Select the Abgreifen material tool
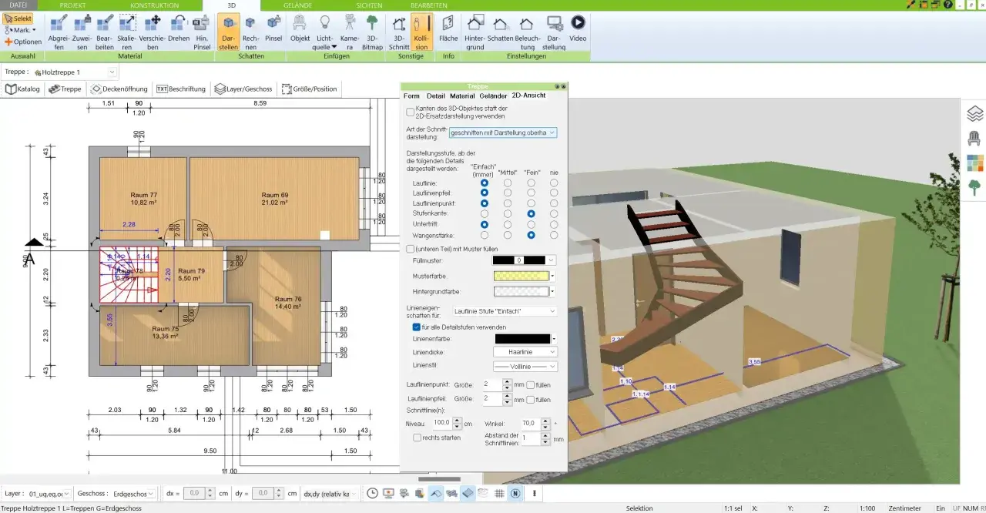 (59, 32)
